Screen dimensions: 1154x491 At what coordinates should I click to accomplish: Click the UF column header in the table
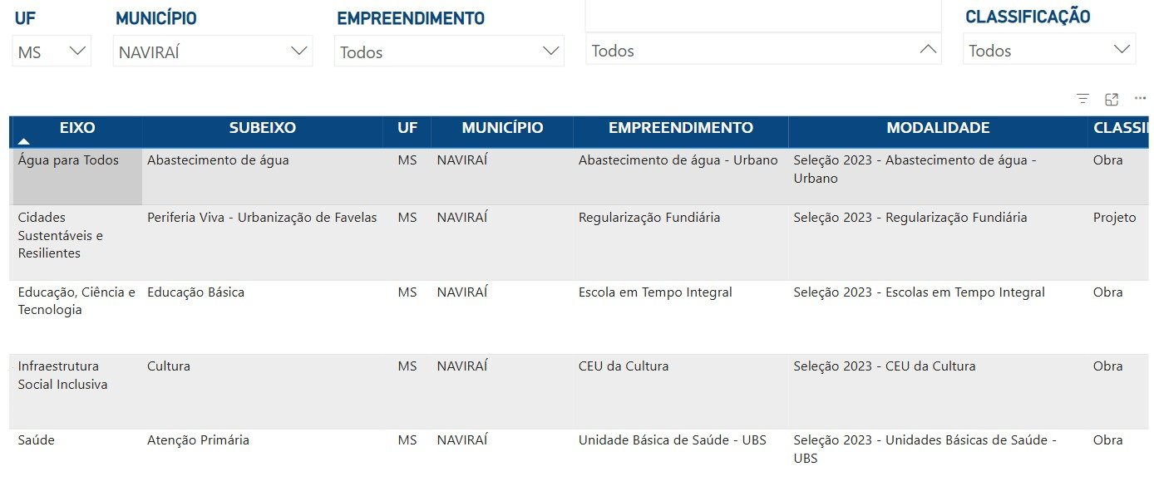point(407,128)
